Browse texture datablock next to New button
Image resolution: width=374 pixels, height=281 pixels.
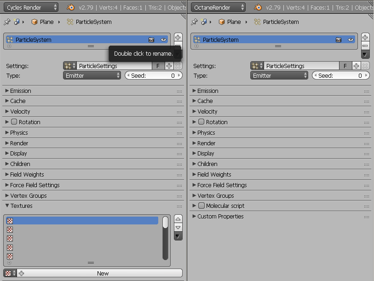[10, 273]
